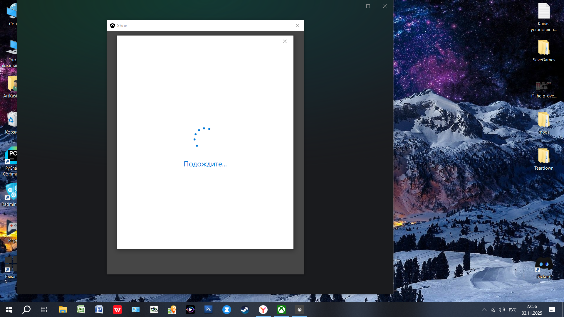564x317 pixels.
Task: Click the taskbar search icon
Action: [26, 309]
